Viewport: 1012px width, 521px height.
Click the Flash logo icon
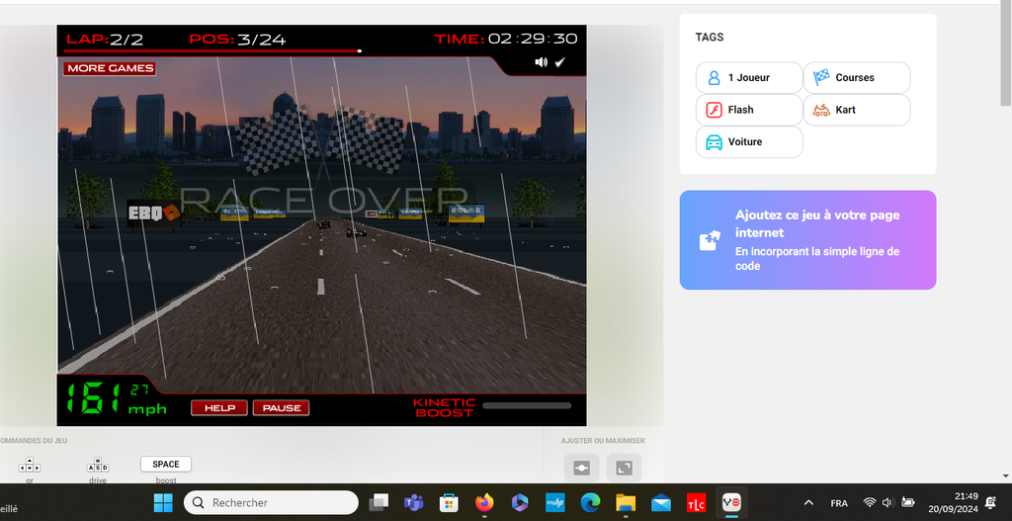click(x=714, y=110)
